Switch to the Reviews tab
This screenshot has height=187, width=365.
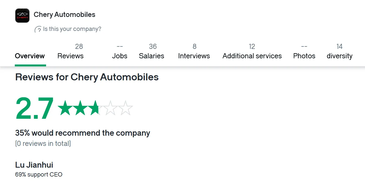click(x=71, y=52)
